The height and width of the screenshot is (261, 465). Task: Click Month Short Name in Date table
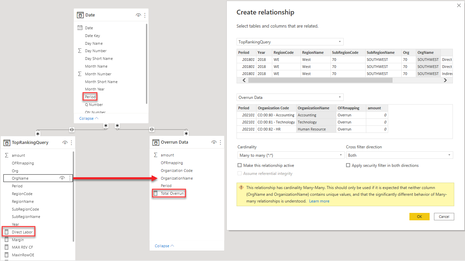tap(101, 82)
